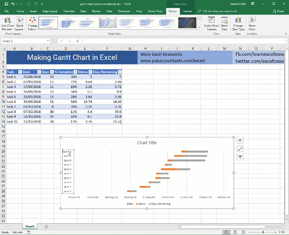Open the Change Colors palette

(33, 24)
